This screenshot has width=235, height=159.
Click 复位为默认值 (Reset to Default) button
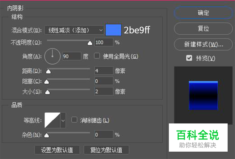[x=106, y=150]
